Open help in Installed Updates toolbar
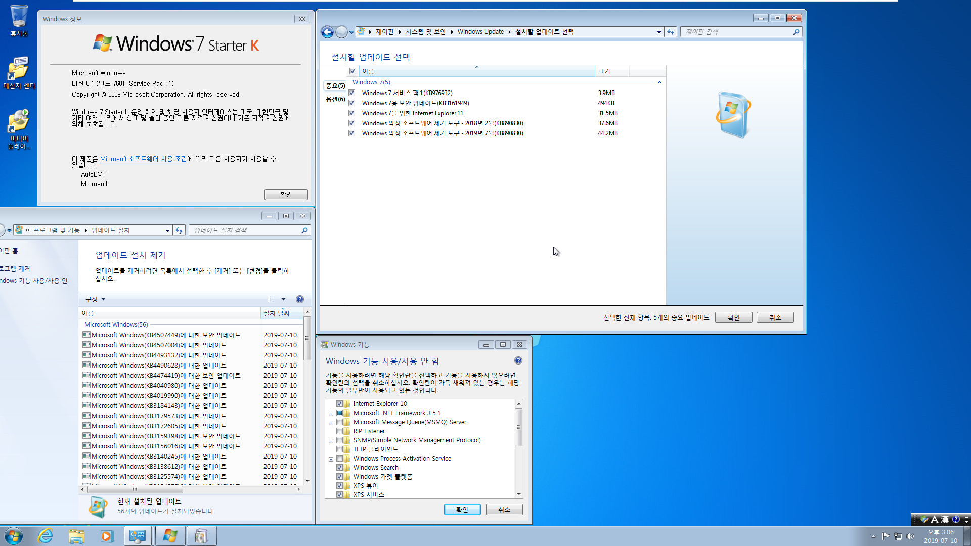 click(299, 299)
